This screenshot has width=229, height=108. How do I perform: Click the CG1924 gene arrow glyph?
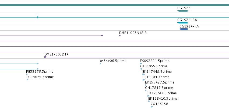pos(182,11)
